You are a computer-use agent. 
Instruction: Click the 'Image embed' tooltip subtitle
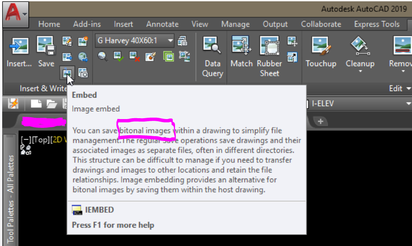tap(96, 109)
